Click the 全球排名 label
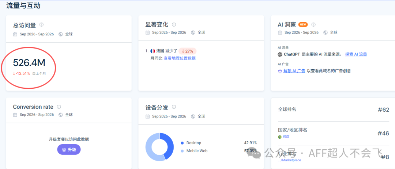 click(x=287, y=110)
